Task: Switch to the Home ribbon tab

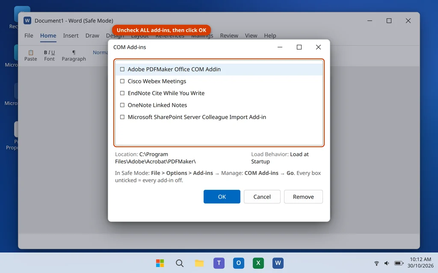Action: pos(48,36)
